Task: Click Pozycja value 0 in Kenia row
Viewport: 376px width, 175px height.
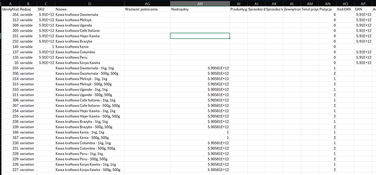Action: click(327, 47)
